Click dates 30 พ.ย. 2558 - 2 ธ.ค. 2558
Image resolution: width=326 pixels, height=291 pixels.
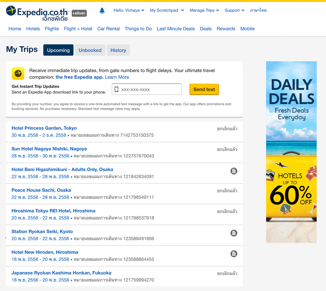39,135
